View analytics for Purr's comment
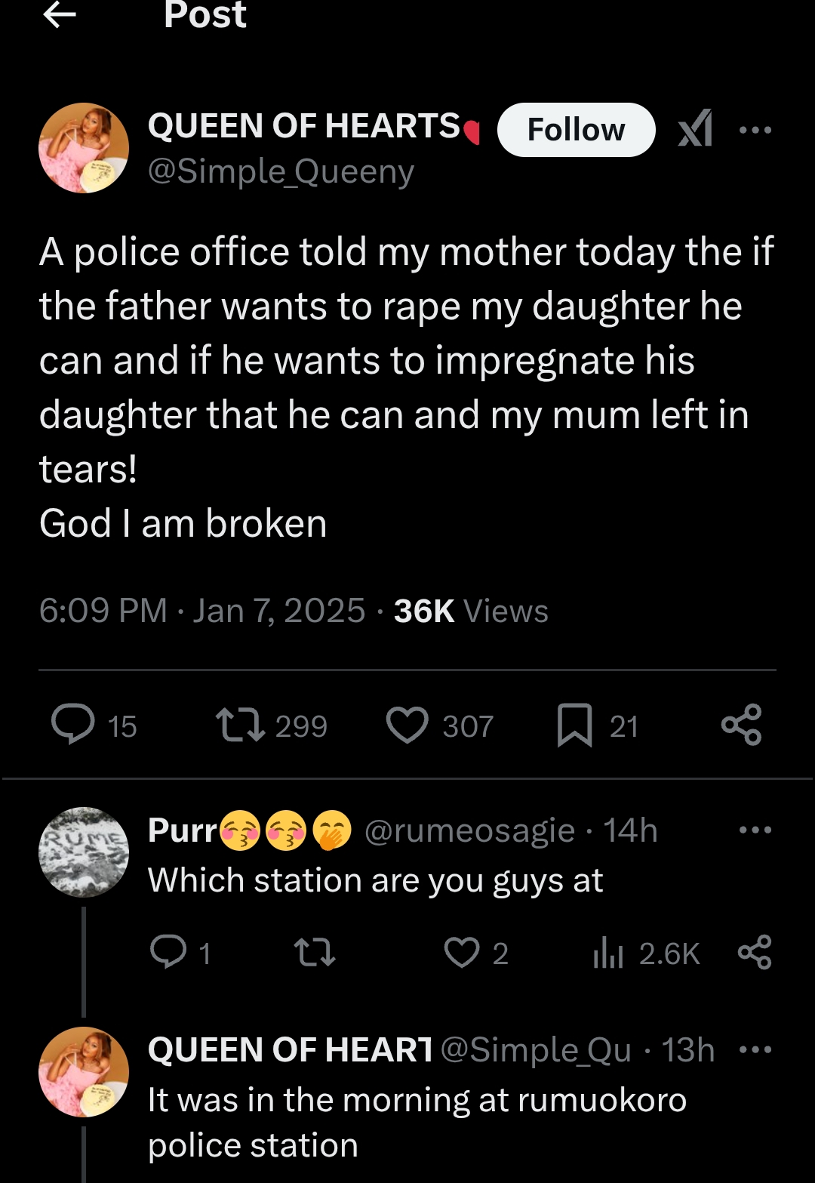 click(608, 953)
